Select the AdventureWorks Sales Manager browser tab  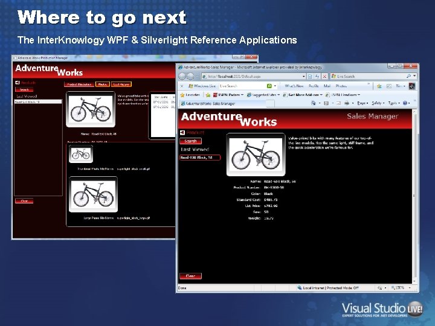click(x=223, y=103)
